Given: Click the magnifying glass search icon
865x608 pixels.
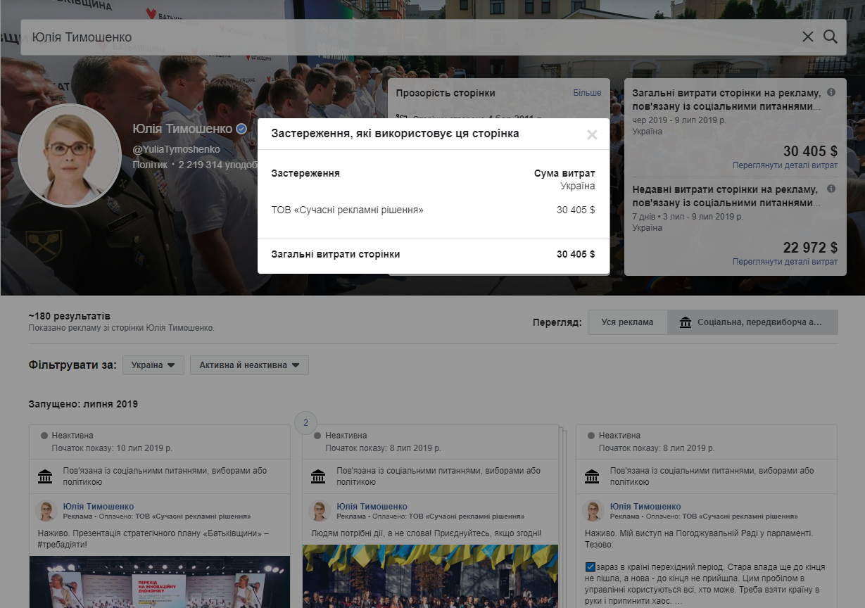Looking at the screenshot, I should 831,37.
